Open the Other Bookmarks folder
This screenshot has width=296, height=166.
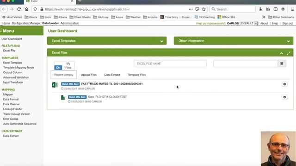(x=281, y=17)
